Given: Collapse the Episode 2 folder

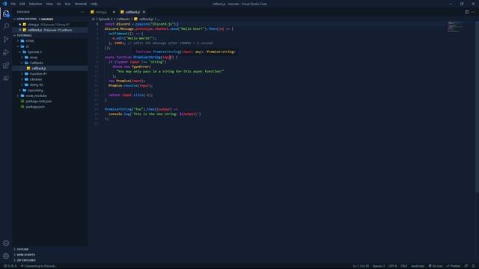Looking at the screenshot, I should tap(50, 52).
